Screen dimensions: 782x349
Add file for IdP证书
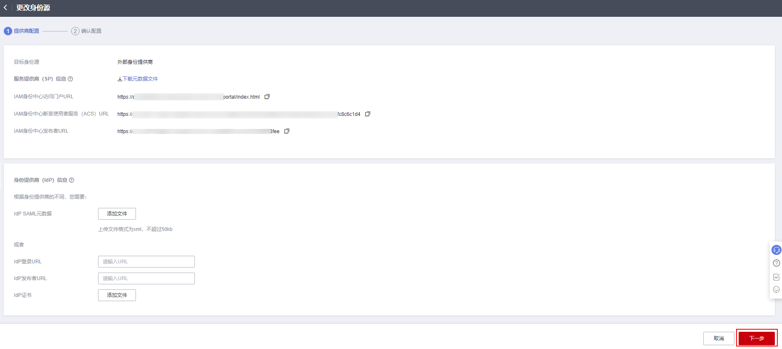pyautogui.click(x=117, y=295)
